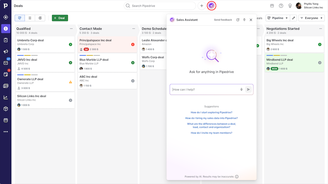This screenshot has width=328, height=184.
Task: Switch to list view of deals
Action: 30,18
